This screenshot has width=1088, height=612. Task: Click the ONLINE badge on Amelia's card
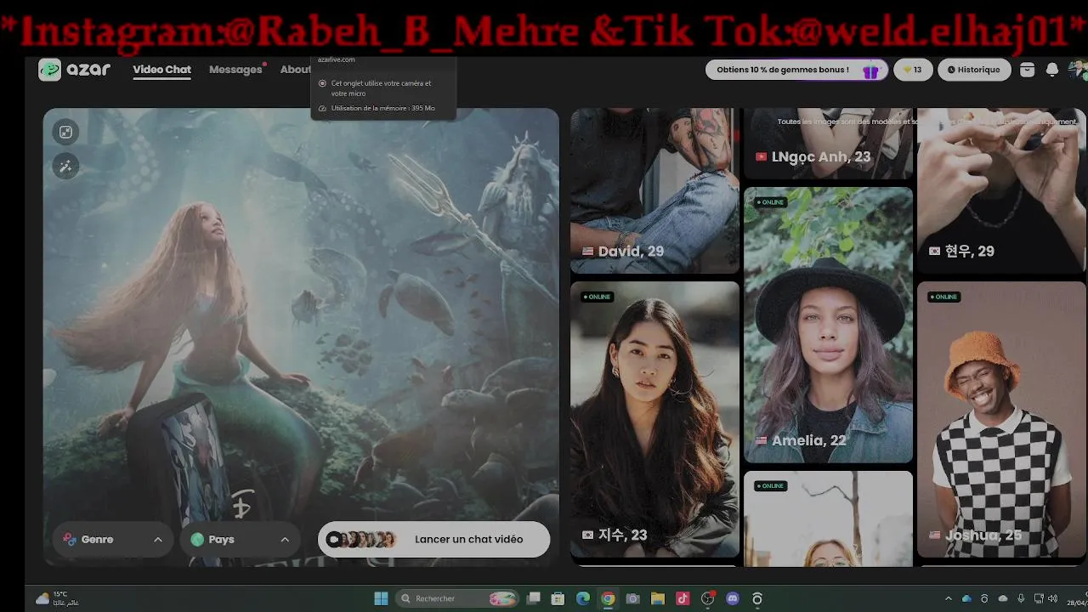click(x=770, y=202)
